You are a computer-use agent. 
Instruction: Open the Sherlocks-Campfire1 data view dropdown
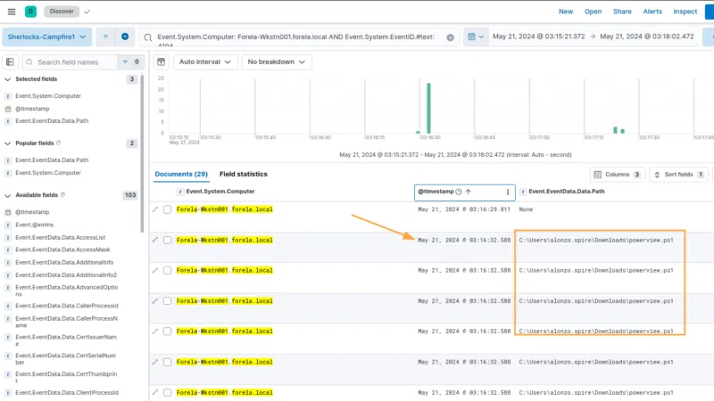[47, 37]
